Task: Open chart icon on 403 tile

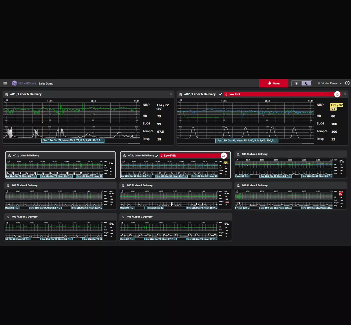Action: 238,154
